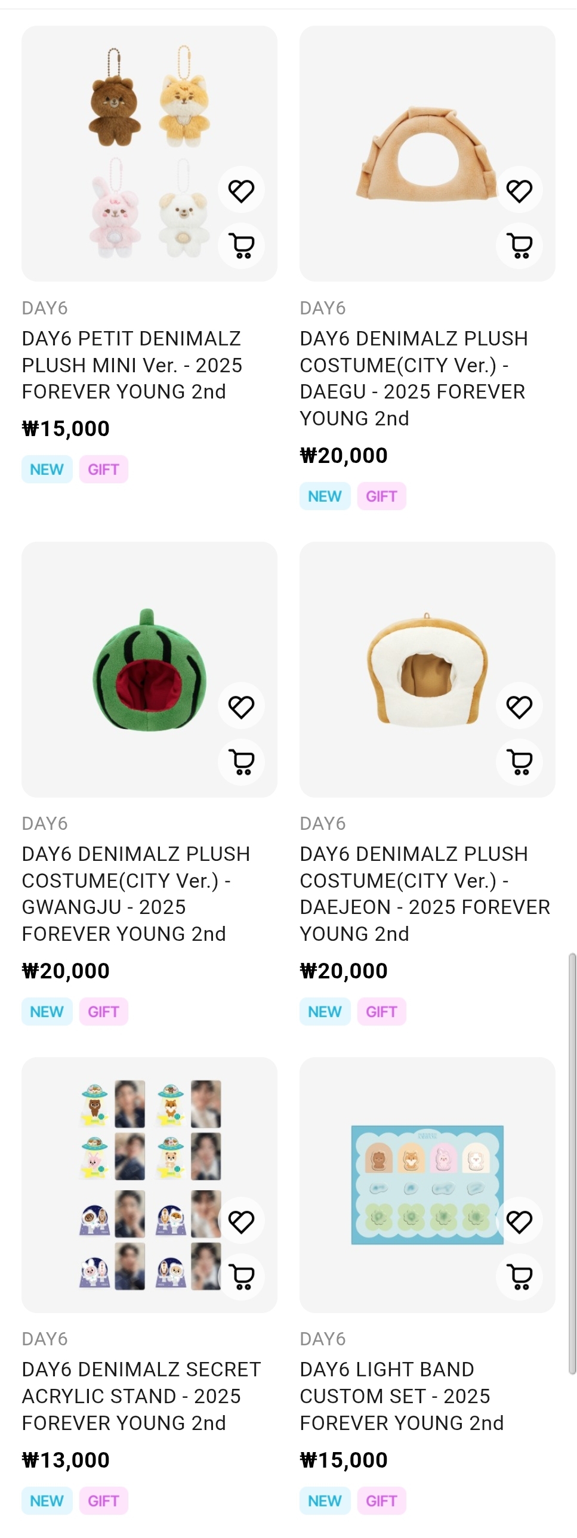Image resolution: width=577 pixels, height=1538 pixels.
Task: View the Light Band Custom Set image
Action: coord(427,1185)
